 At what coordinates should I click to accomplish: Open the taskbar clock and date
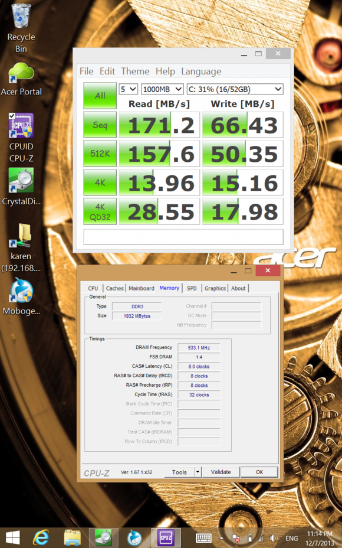point(319,538)
